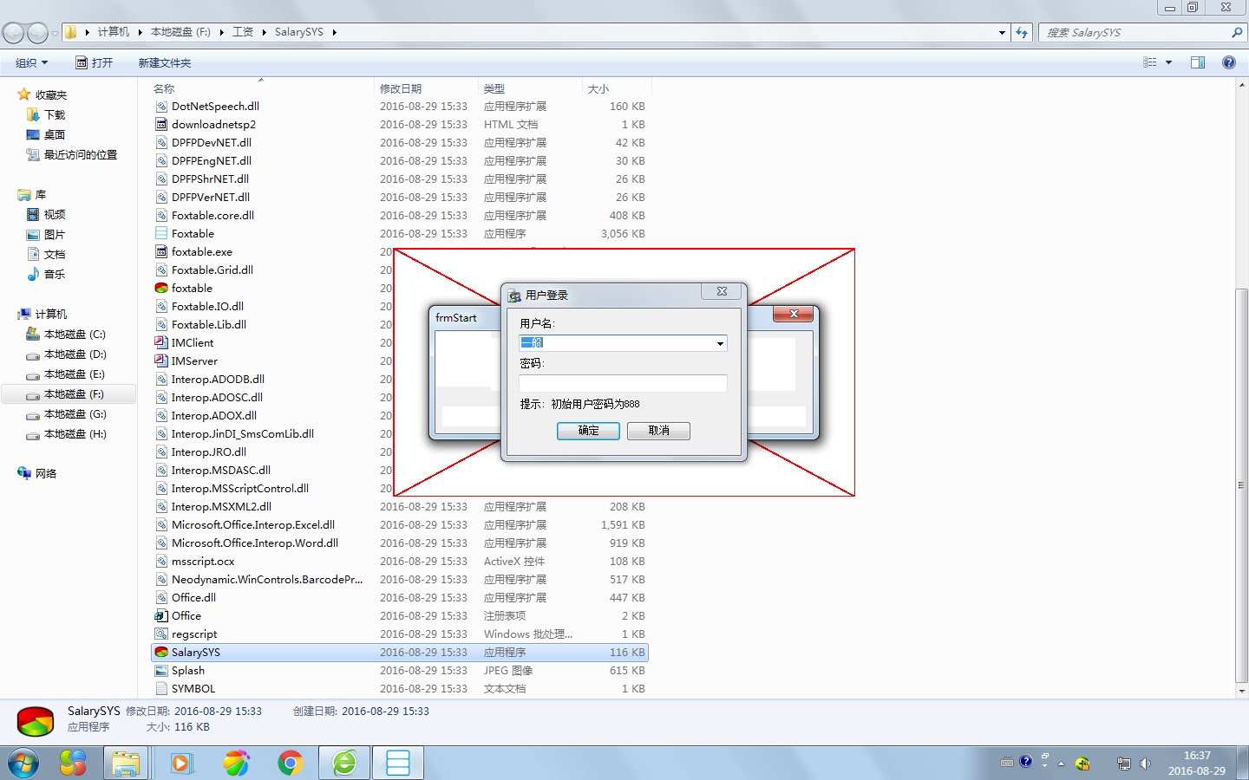Open 本地磁盘 (D:) drive

pos(75,354)
